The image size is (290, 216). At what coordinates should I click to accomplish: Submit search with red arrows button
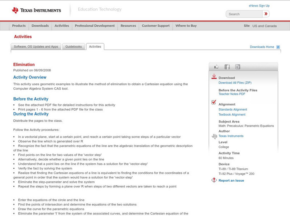click(266, 14)
